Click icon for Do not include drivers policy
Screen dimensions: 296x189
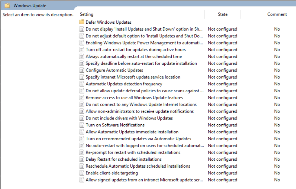click(x=82, y=118)
